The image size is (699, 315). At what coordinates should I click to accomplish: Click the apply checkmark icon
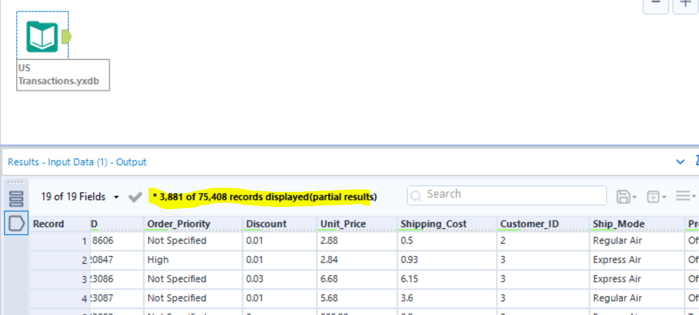(x=135, y=197)
